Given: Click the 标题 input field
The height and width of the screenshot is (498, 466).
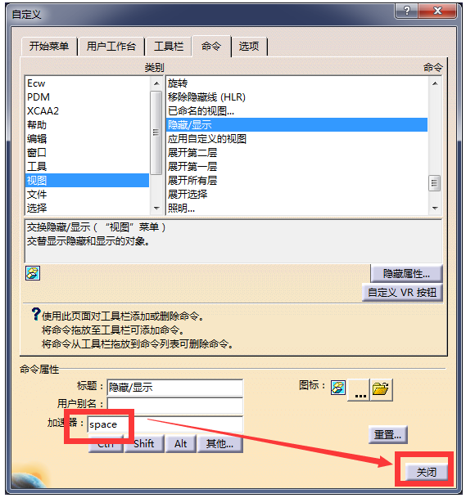Looking at the screenshot, I should [x=175, y=387].
